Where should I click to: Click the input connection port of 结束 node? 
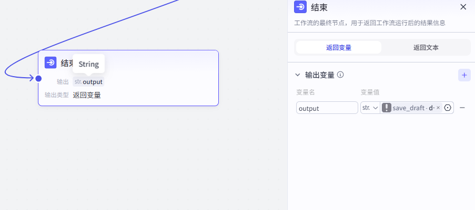point(38,78)
